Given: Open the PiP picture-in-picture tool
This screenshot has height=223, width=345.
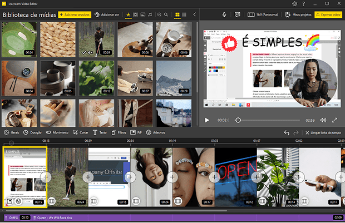Looking at the screenshot, I should pyautogui.click(x=136, y=132).
